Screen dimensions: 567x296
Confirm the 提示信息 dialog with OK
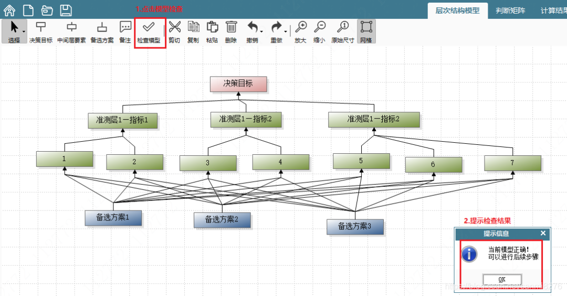click(x=502, y=279)
